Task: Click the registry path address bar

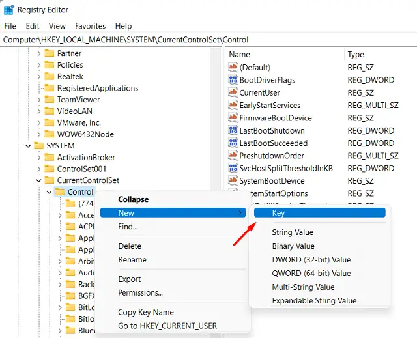Action: pyautogui.click(x=208, y=40)
